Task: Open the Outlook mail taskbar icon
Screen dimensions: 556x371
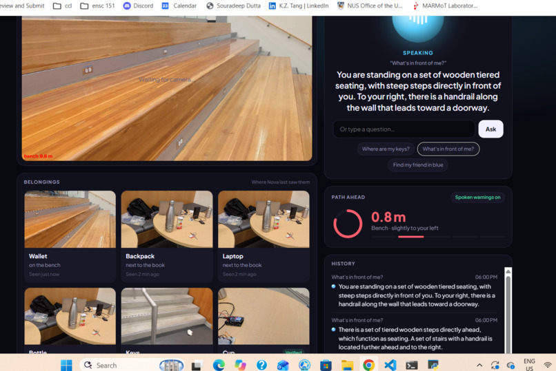Action: 283,365
